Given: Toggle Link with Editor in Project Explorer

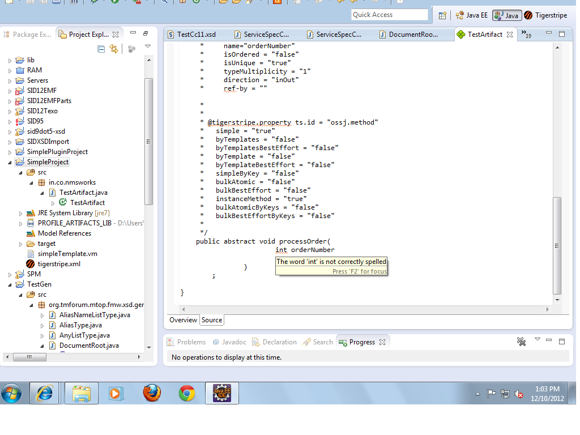Looking at the screenshot, I should (114, 49).
